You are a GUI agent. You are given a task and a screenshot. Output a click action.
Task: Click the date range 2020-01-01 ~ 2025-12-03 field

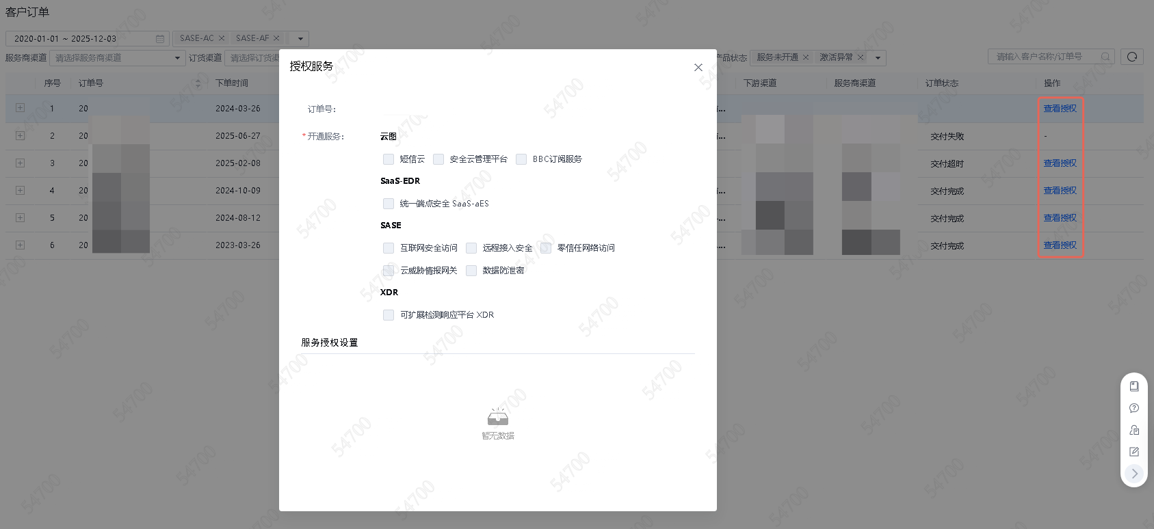point(87,39)
